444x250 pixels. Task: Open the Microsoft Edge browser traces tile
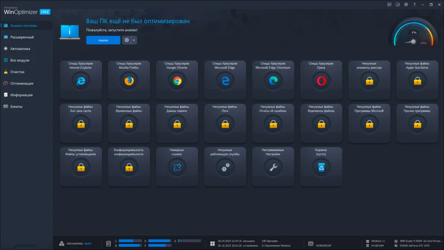225,80
